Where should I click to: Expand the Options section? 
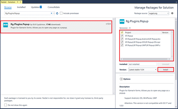(x=121, y=79)
